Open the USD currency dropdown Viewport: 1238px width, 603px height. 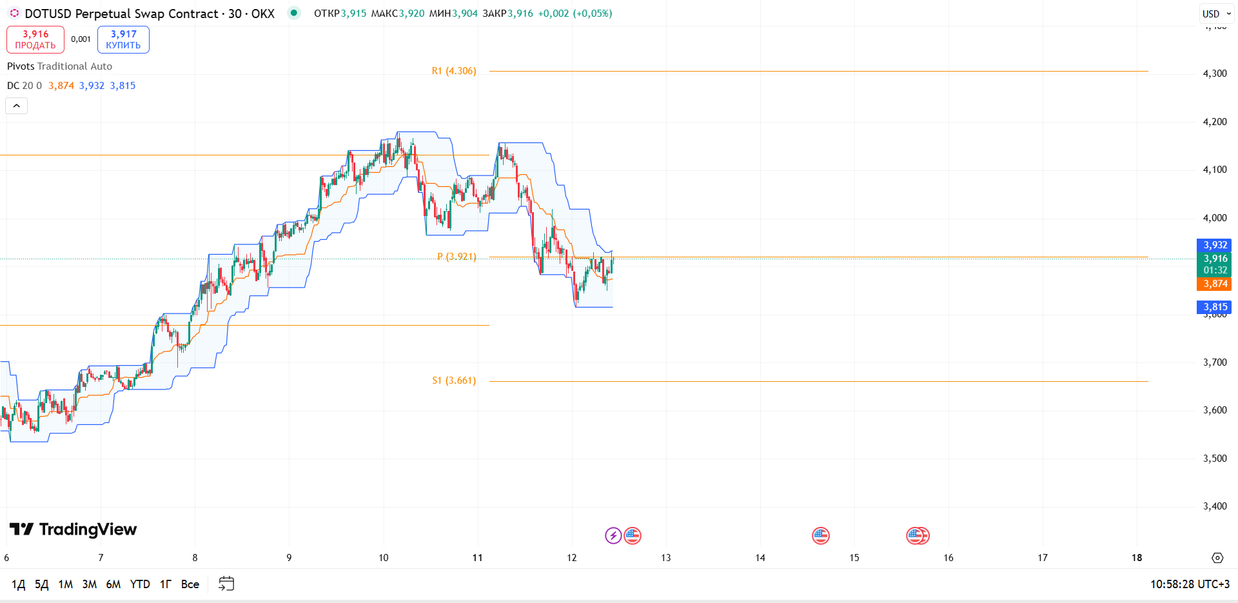point(1217,14)
